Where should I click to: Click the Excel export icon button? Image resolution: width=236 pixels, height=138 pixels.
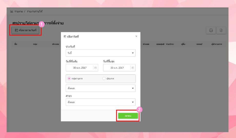click(x=221, y=30)
